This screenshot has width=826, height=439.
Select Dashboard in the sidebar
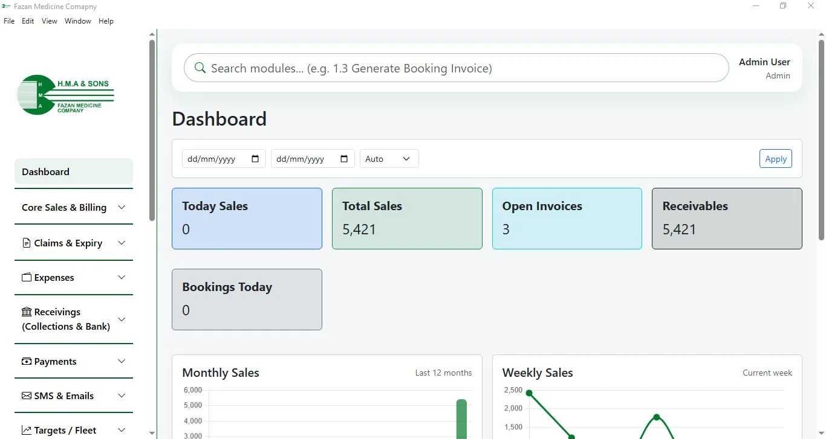coord(74,171)
